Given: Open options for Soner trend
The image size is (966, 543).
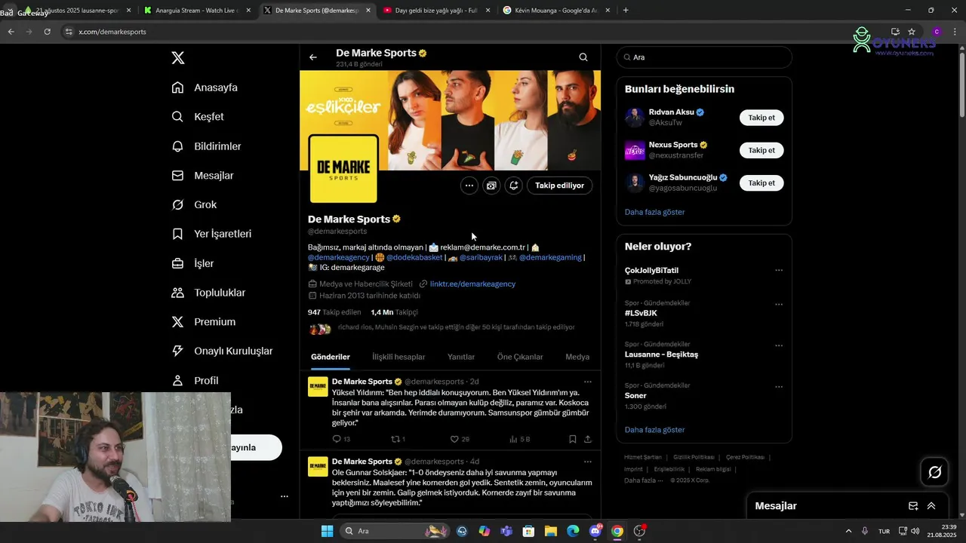Looking at the screenshot, I should pos(779,387).
